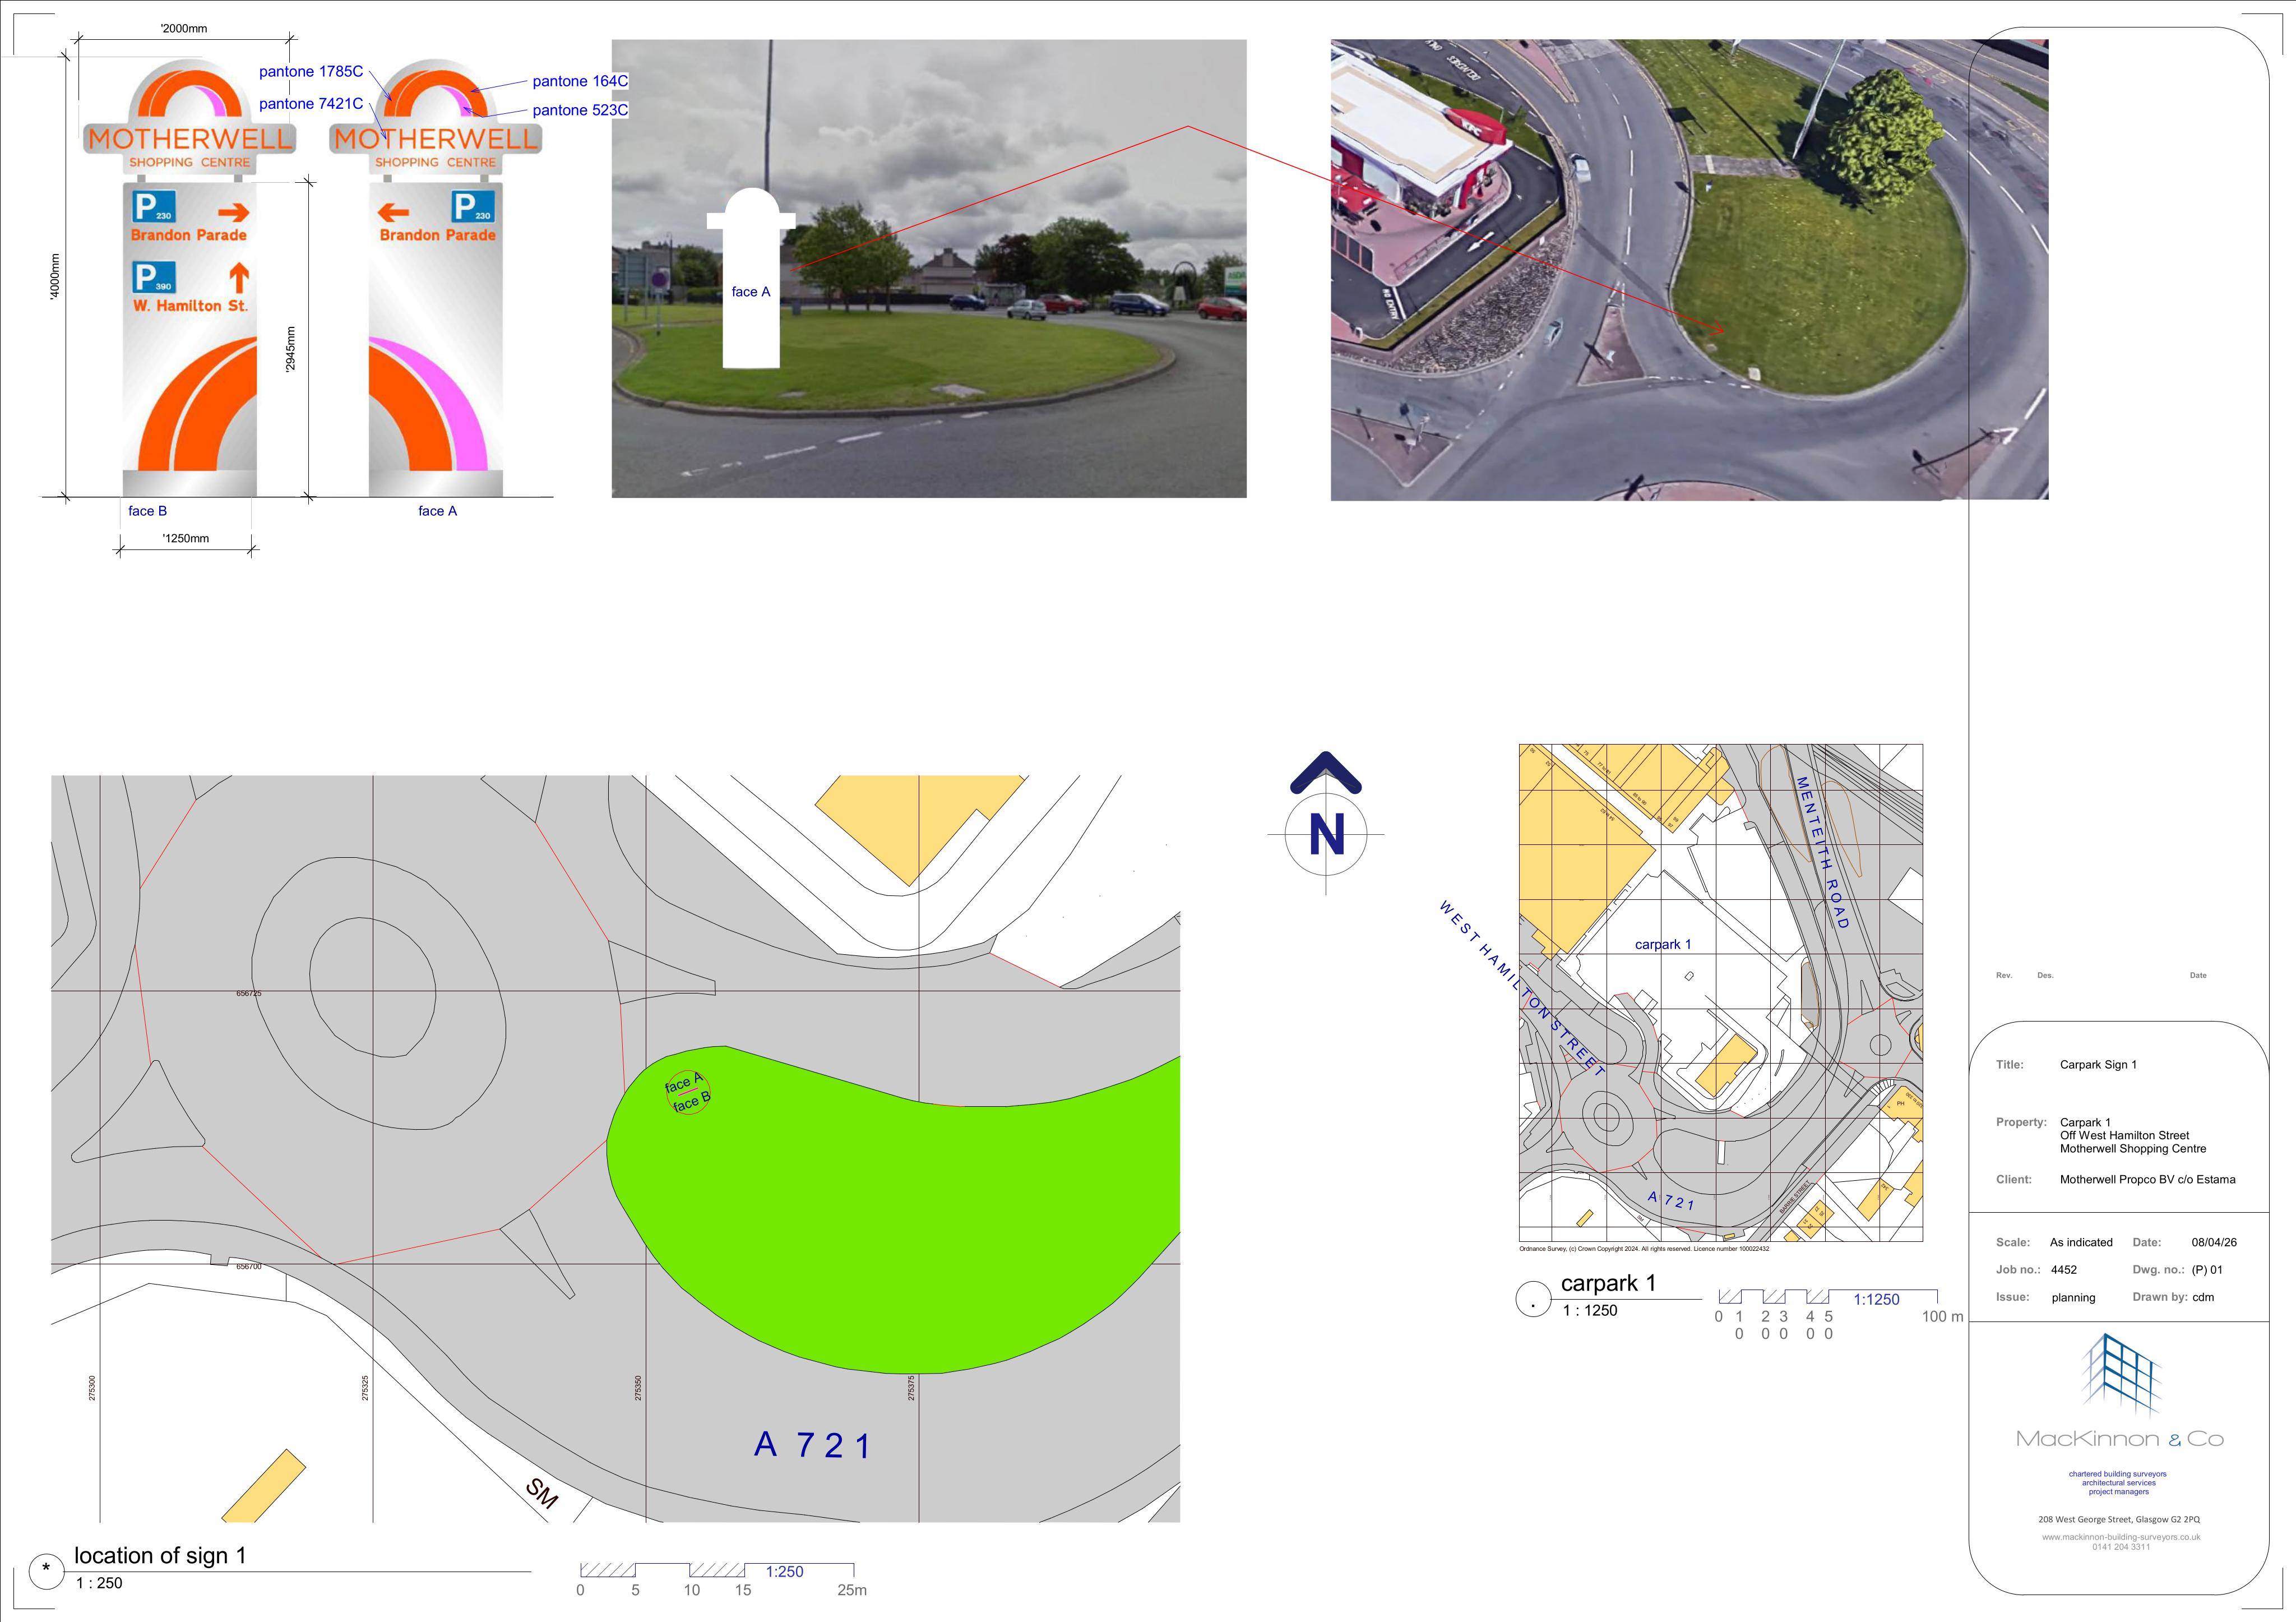Click the '2945mm' dimension text
2296x1622 pixels.
pyautogui.click(x=291, y=350)
